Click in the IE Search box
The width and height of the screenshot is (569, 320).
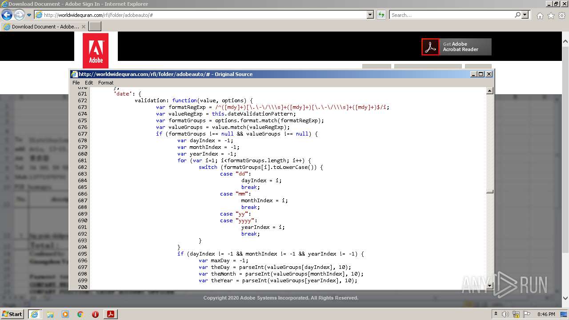pos(452,15)
